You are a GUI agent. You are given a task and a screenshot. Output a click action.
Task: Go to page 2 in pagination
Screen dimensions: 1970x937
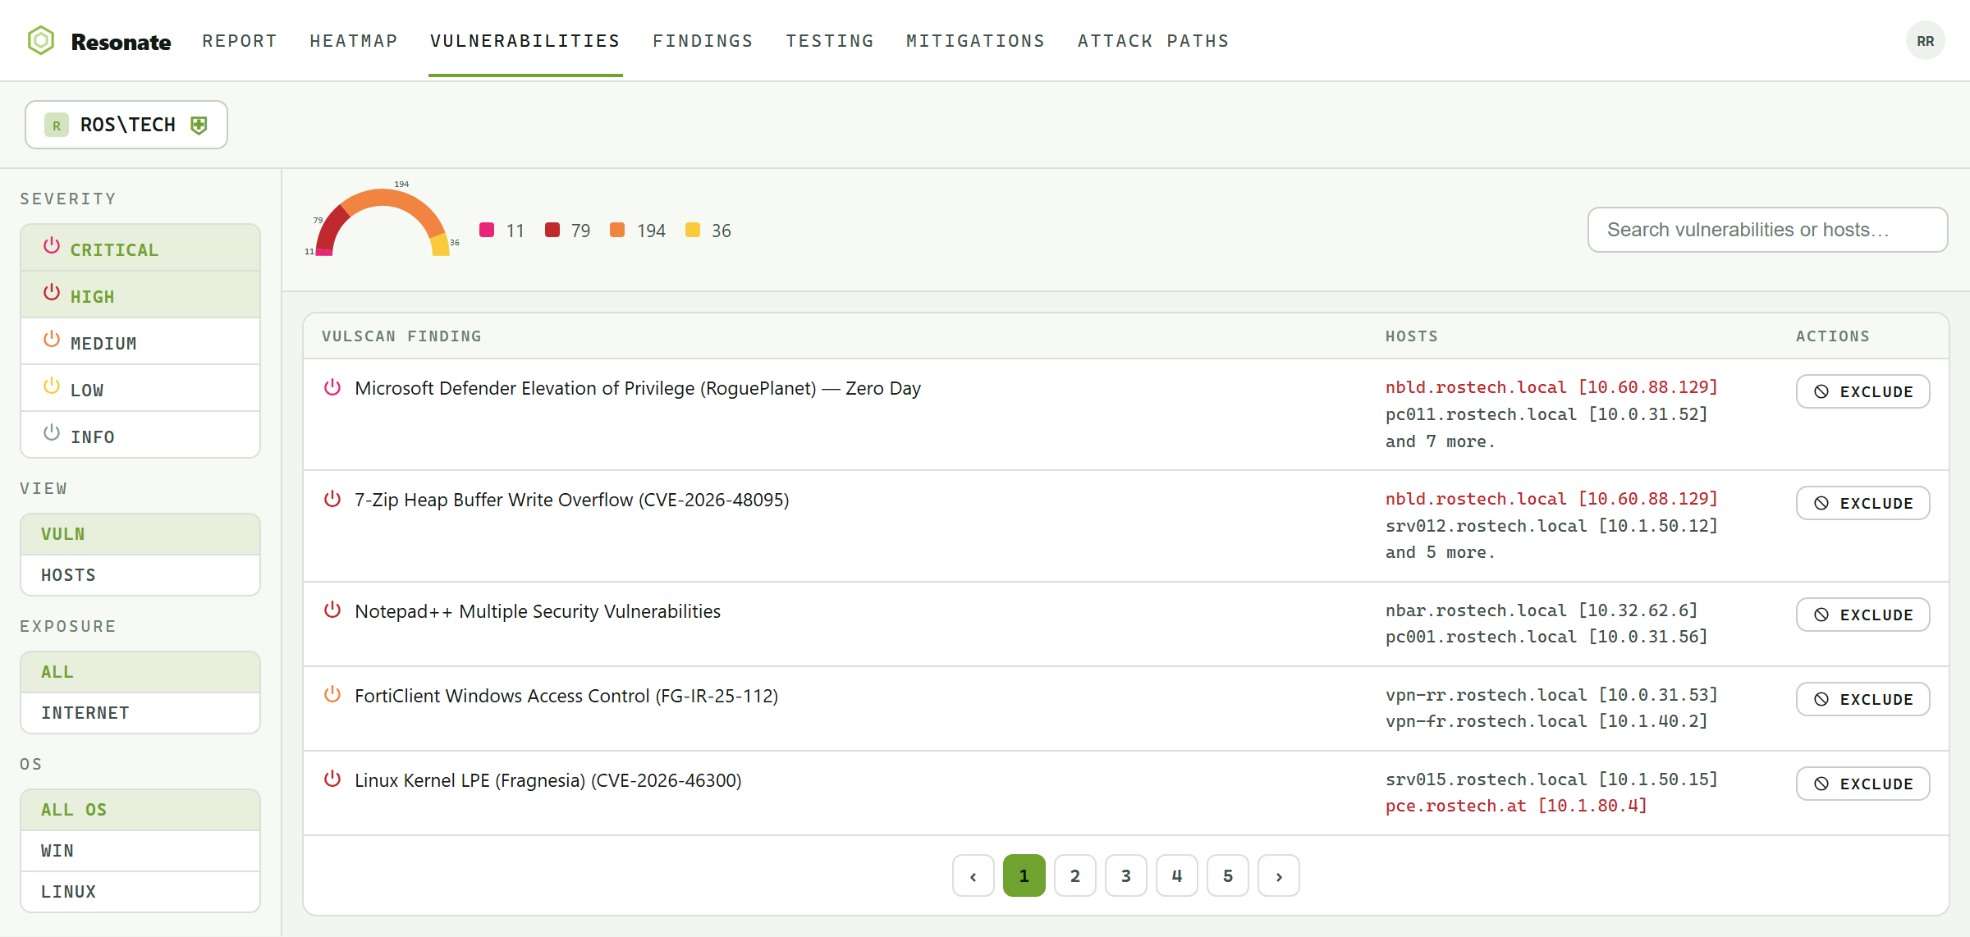click(x=1075, y=875)
